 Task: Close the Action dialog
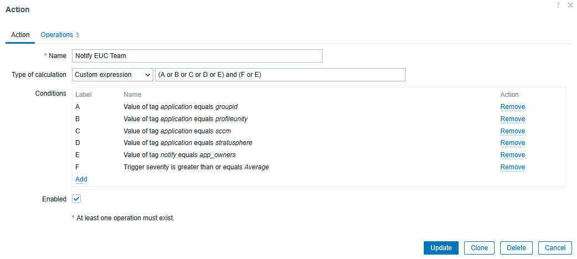point(570,5)
